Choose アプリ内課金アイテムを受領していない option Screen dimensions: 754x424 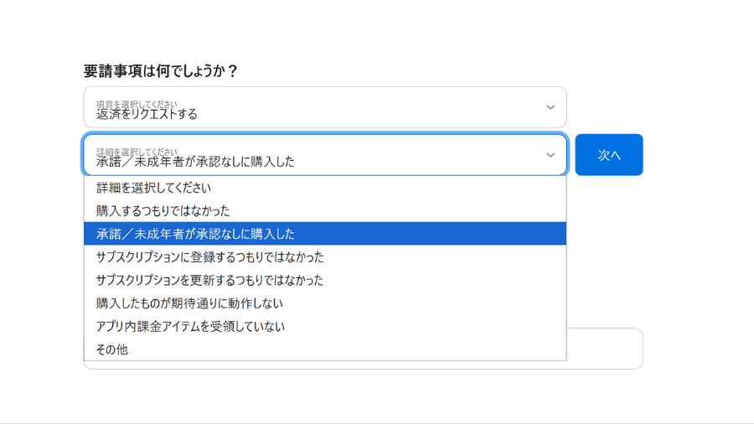pyautogui.click(x=191, y=326)
